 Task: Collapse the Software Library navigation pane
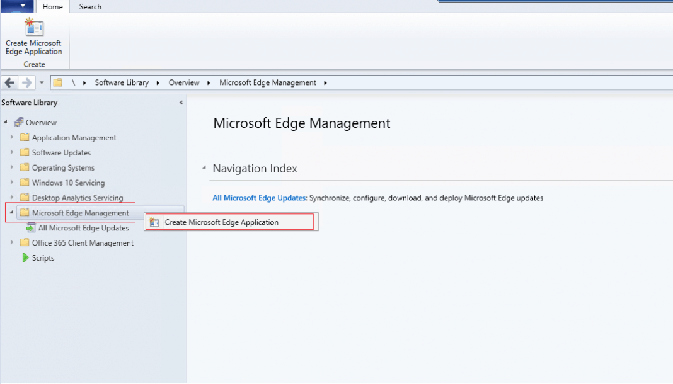[x=181, y=103]
